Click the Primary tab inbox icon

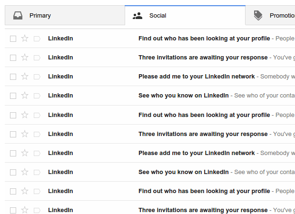pos(18,16)
